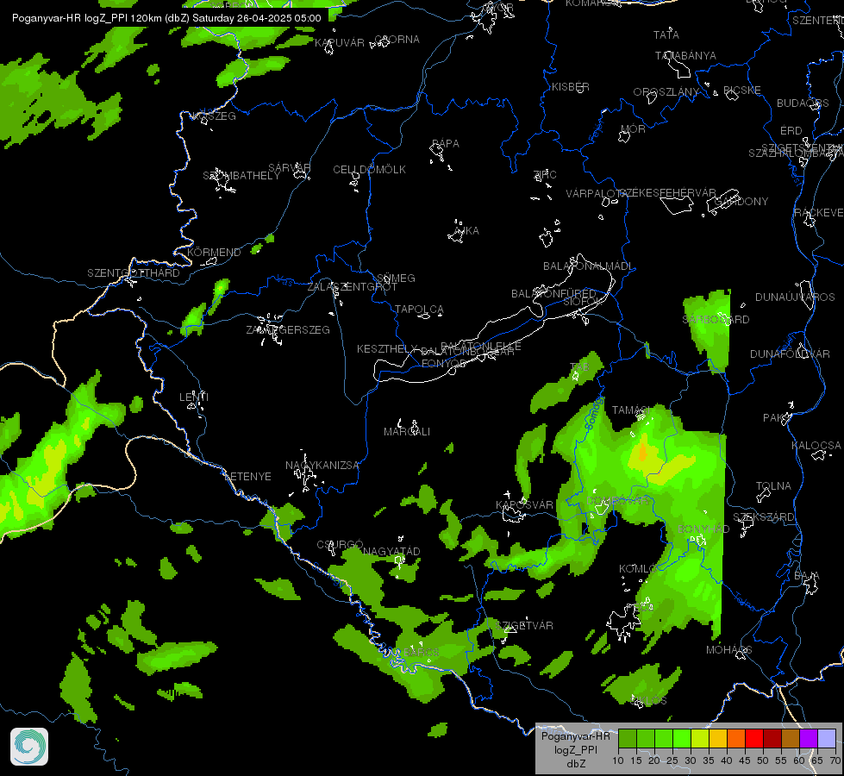The height and width of the screenshot is (776, 844).
Task: Click the CELLDÖMÖLK city label
Action: pyautogui.click(x=369, y=170)
